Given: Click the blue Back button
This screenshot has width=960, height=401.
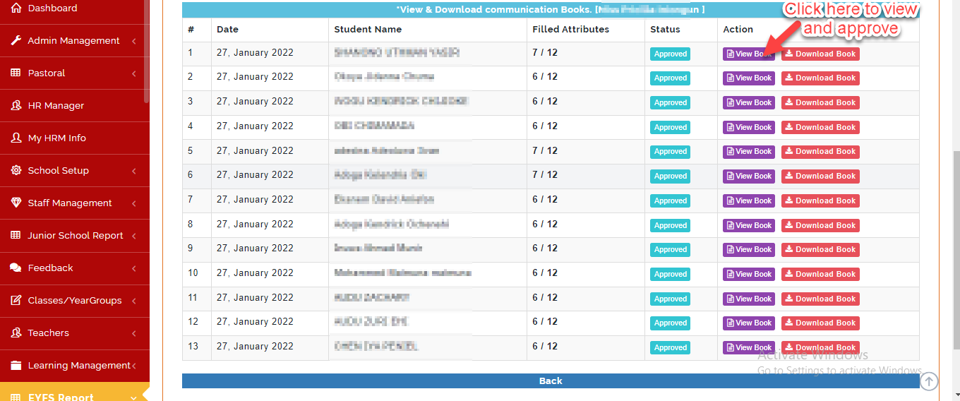Looking at the screenshot, I should 551,381.
